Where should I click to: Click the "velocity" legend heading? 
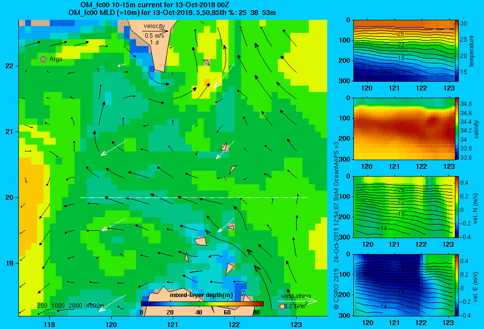click(154, 26)
